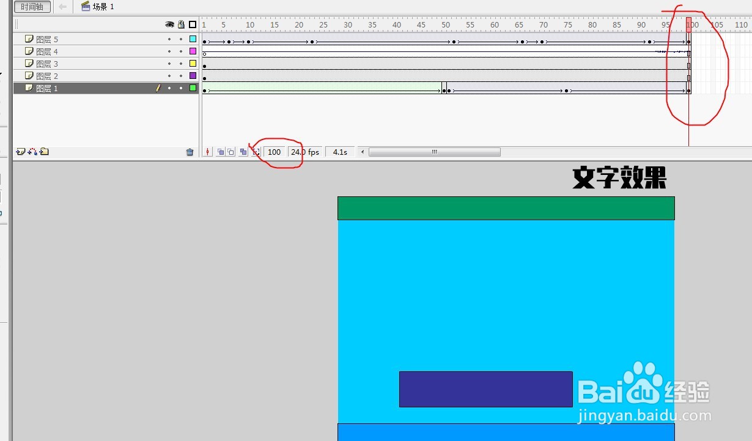The width and height of the screenshot is (752, 441).
Task: Lock 图层 5 using its lock dot
Action: point(181,39)
